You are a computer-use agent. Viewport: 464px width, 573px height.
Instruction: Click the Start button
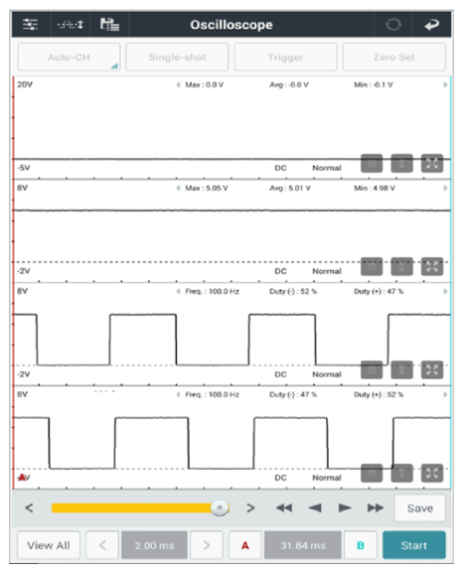tap(414, 545)
